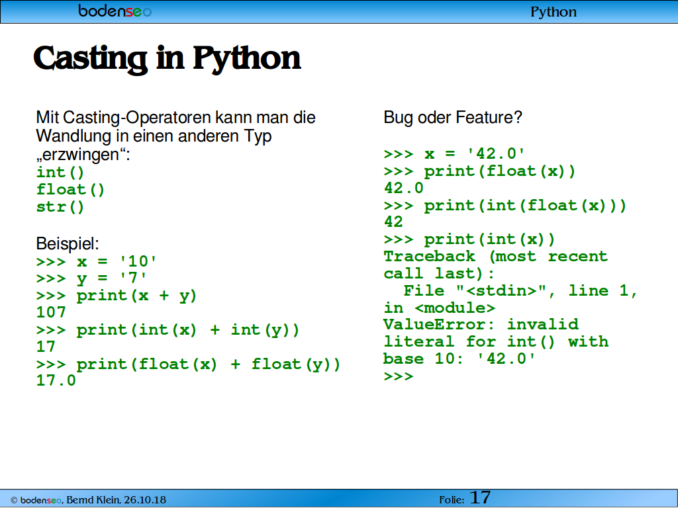Click the code line y = '7'
Image resolution: width=678 pixels, height=508 pixels.
tap(91, 278)
